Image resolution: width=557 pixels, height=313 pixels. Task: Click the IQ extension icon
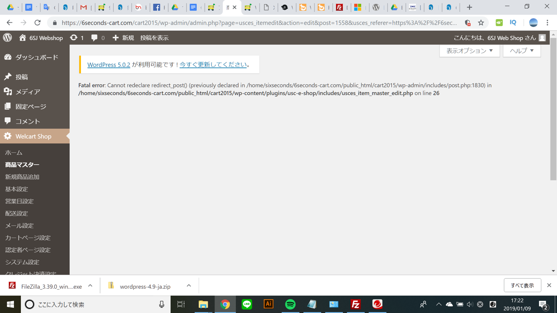pos(513,23)
